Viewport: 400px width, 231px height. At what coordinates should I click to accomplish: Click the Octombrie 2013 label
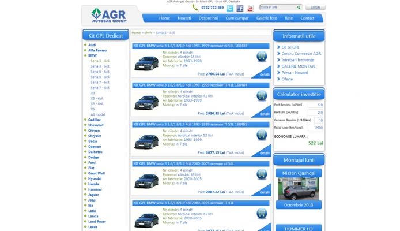[x=299, y=205]
